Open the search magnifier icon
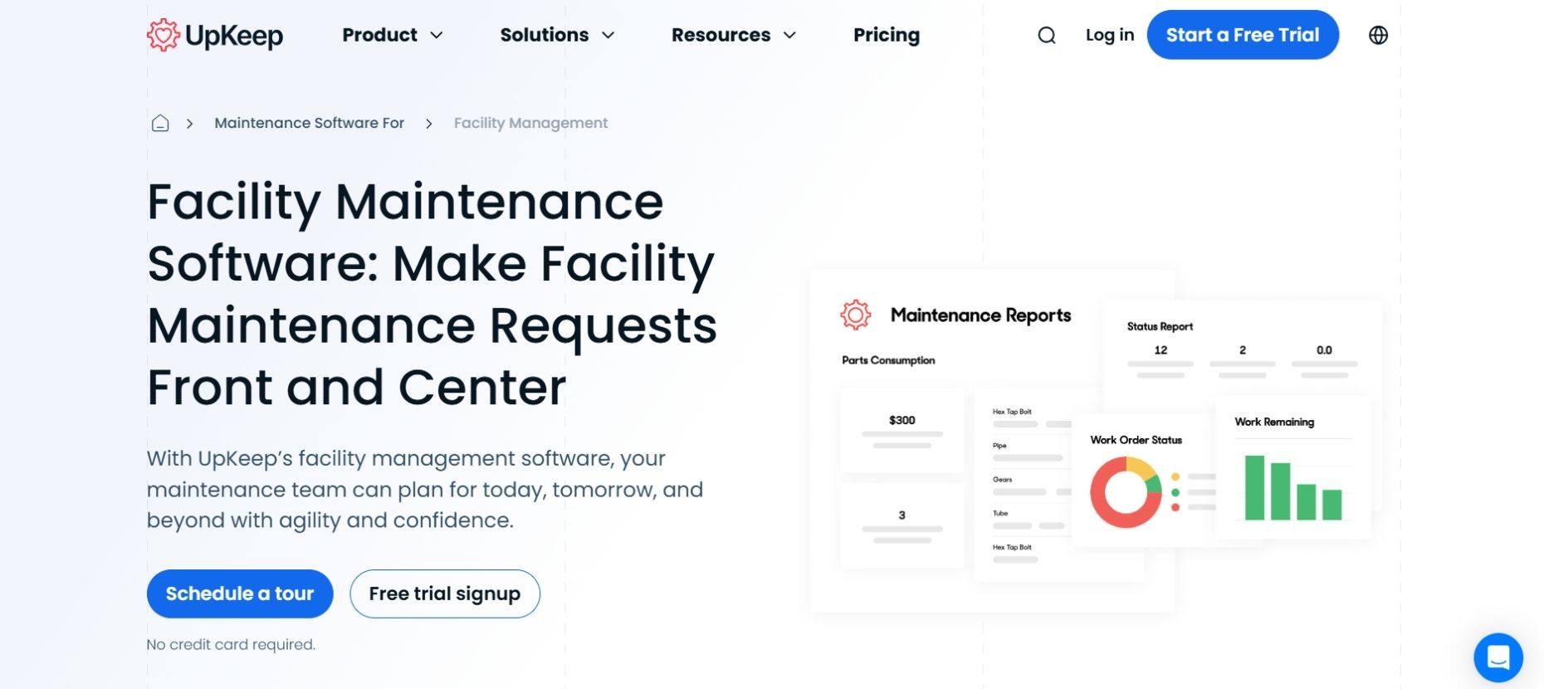This screenshot has width=1544, height=689. point(1047,35)
